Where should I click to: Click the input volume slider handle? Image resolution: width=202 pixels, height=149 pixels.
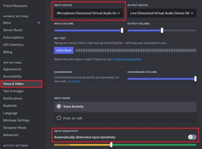point(122,30)
